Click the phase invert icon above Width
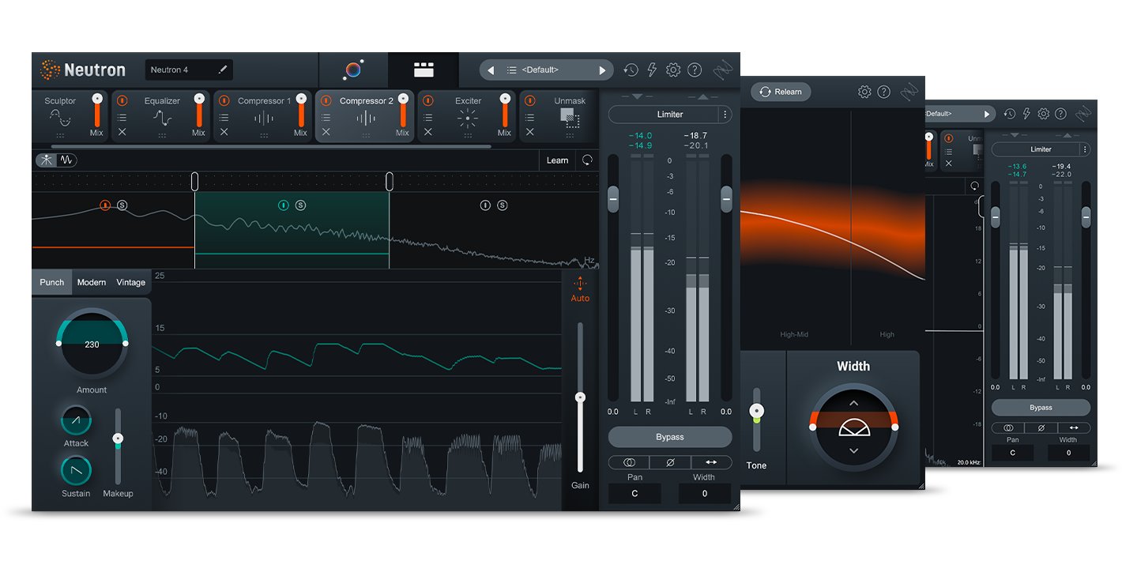The height and width of the screenshot is (561, 1122). click(x=670, y=462)
